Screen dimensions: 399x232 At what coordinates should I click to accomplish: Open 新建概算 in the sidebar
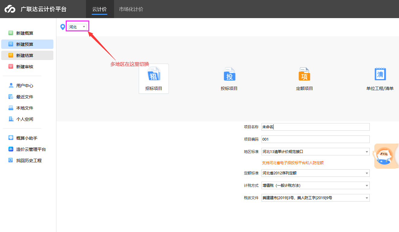[27, 33]
